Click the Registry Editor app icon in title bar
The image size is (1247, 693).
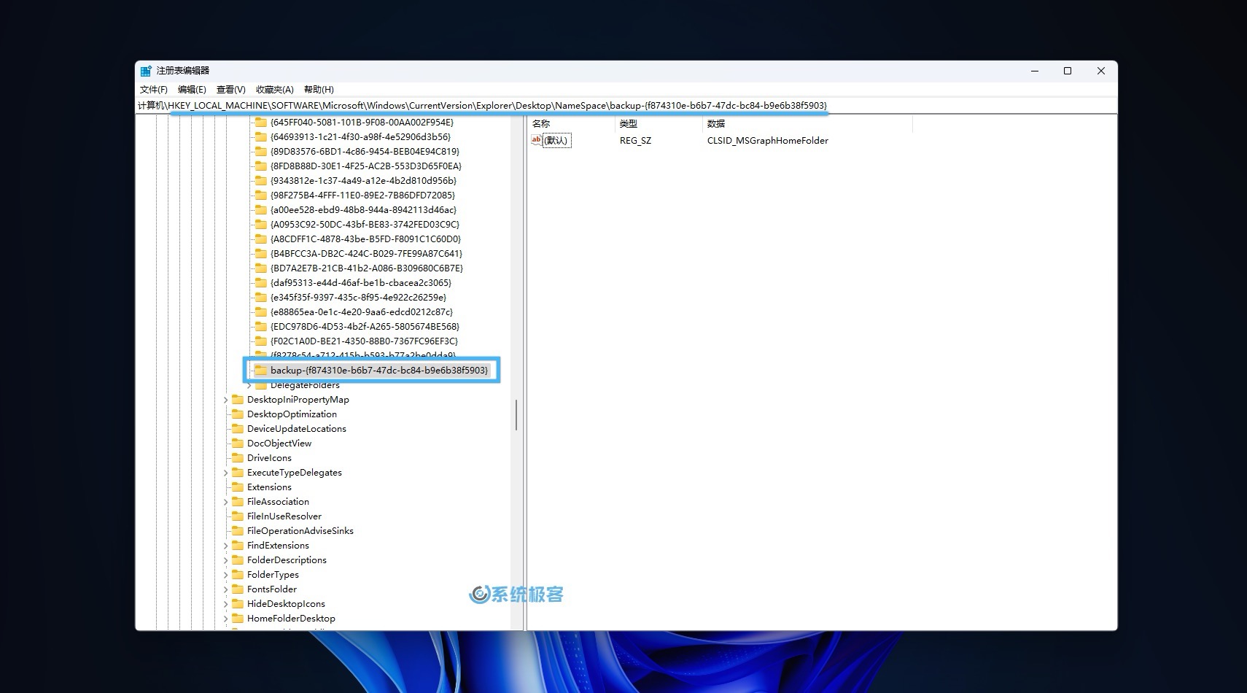pyautogui.click(x=146, y=71)
